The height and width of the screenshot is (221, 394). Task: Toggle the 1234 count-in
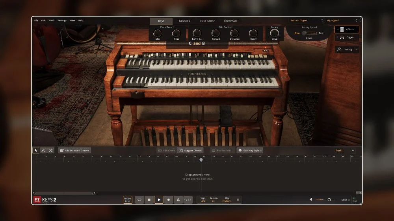[188, 200]
